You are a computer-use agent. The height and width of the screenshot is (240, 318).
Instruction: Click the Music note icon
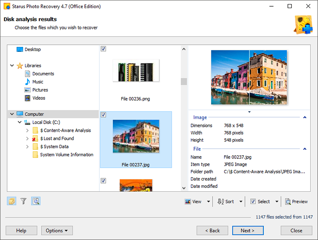click(x=28, y=82)
